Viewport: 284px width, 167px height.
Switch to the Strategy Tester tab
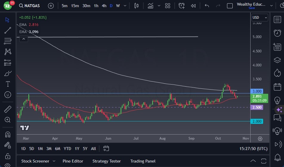(x=106, y=161)
